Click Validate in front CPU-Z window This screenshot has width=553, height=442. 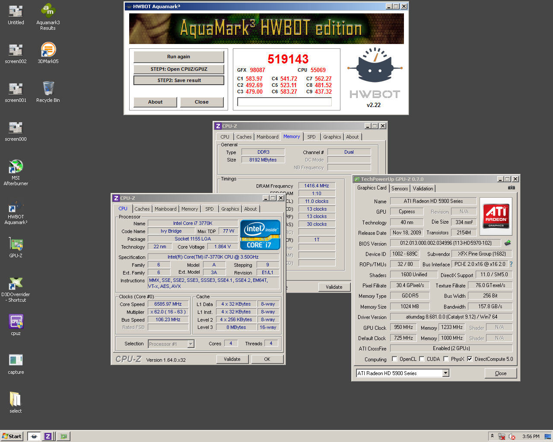click(x=232, y=359)
